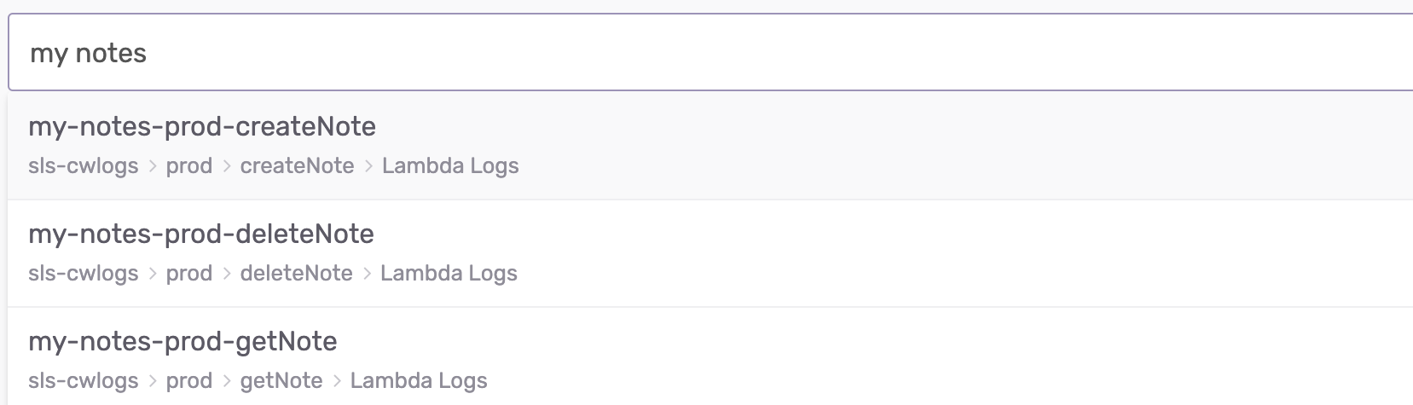This screenshot has height=405, width=1413.
Task: Click "Lambda Logs" in the deleteNote breadcrumb
Action: pos(449,273)
